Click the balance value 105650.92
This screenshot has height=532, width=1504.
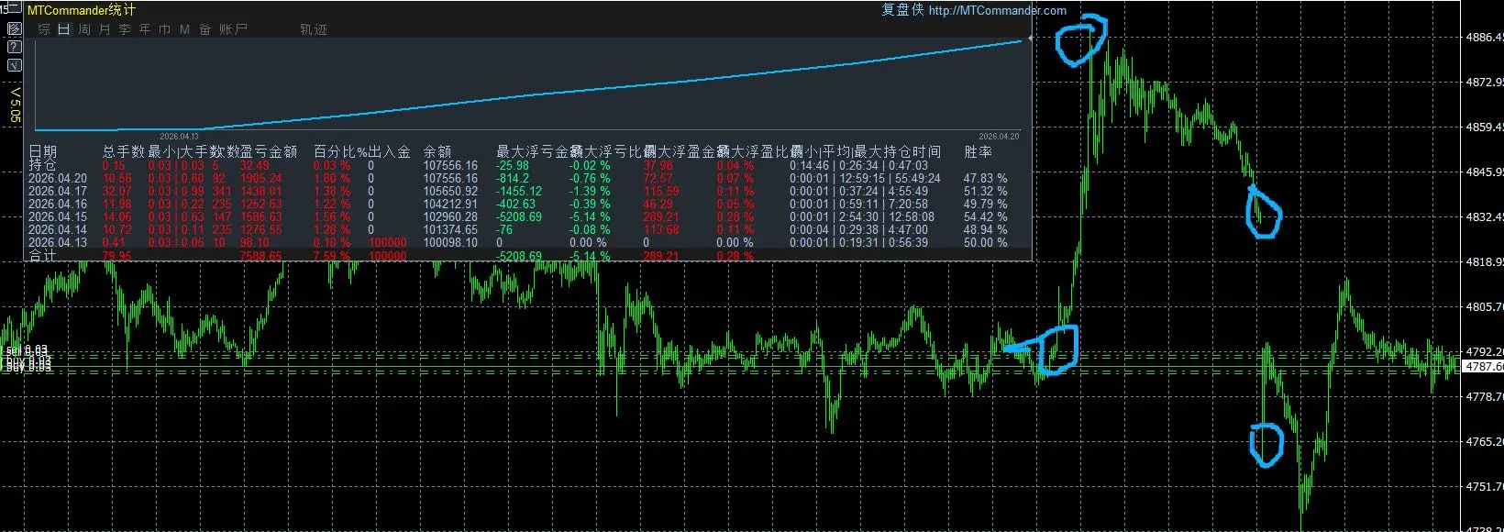tap(450, 192)
